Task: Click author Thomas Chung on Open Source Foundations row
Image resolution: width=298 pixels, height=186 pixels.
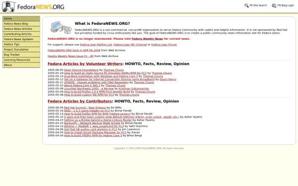Action: (113, 70)
